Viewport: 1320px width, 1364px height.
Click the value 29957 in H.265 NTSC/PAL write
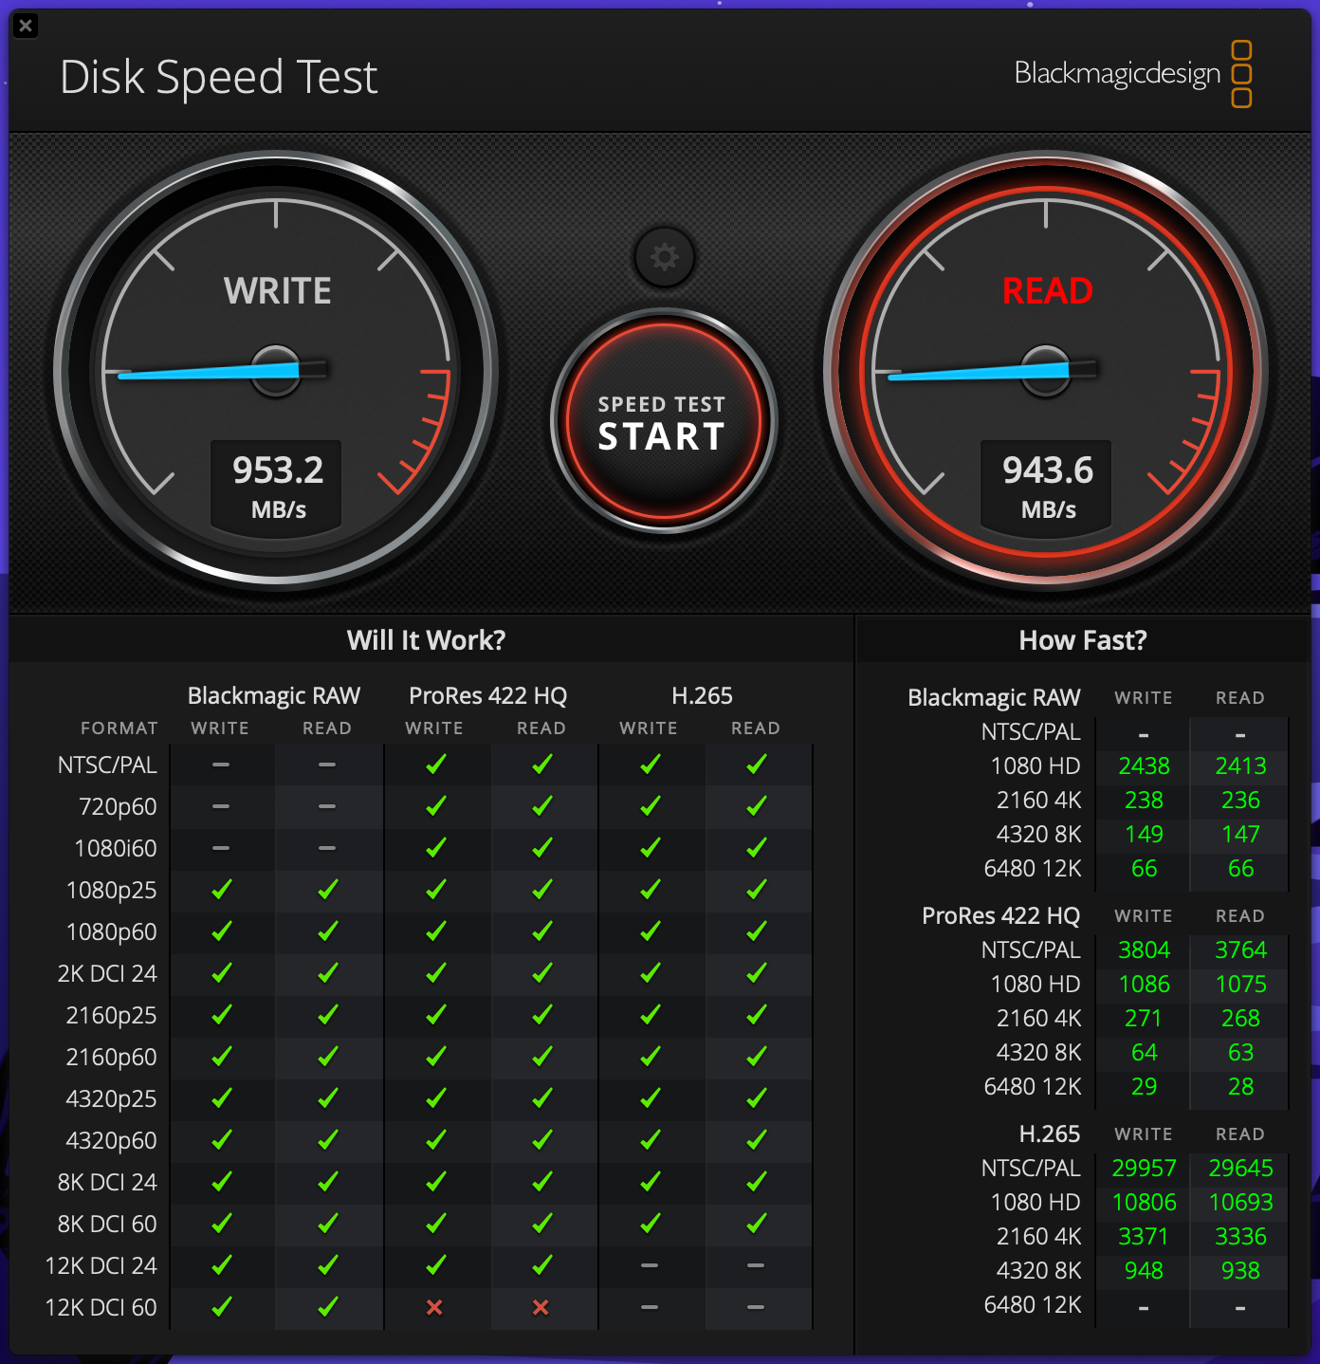click(x=1144, y=1168)
